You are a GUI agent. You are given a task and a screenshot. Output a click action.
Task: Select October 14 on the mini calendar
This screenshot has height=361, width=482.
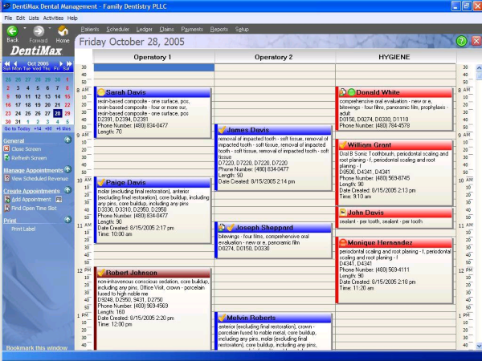click(x=57, y=96)
